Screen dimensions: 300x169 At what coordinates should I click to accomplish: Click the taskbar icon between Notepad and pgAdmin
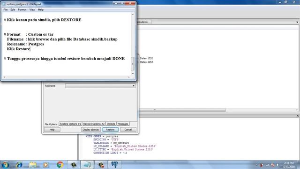(101, 165)
